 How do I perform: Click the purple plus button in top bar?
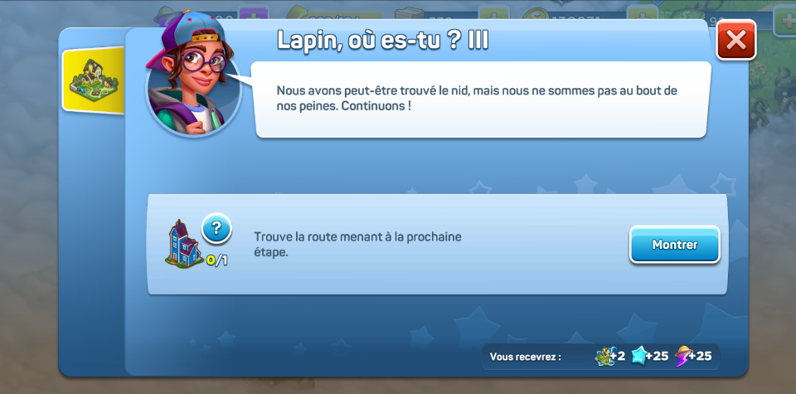(x=253, y=14)
